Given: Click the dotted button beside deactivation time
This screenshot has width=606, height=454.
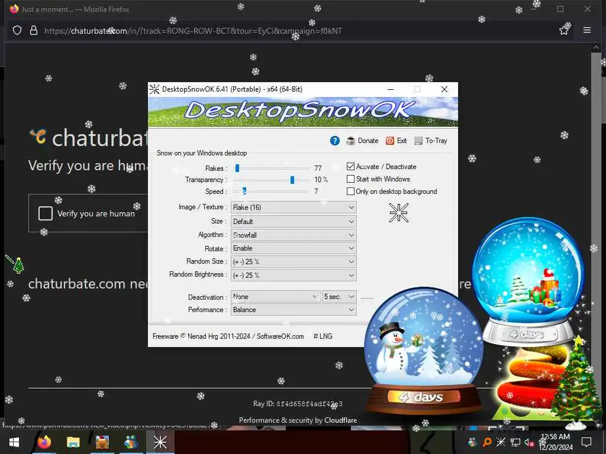Looking at the screenshot, I should click(x=367, y=297).
